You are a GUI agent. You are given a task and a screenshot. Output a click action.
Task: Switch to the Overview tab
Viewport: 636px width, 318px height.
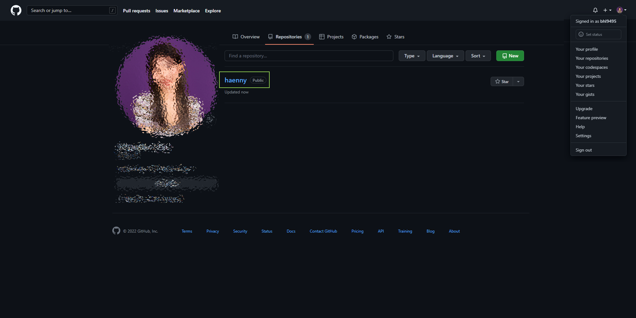point(246,37)
